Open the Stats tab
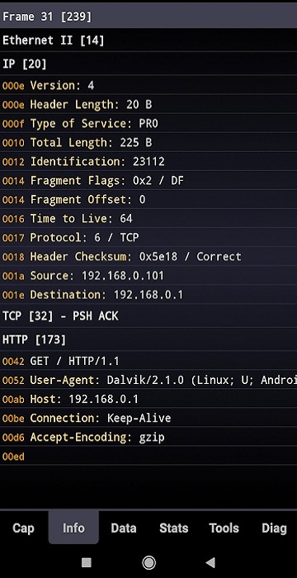 click(174, 528)
